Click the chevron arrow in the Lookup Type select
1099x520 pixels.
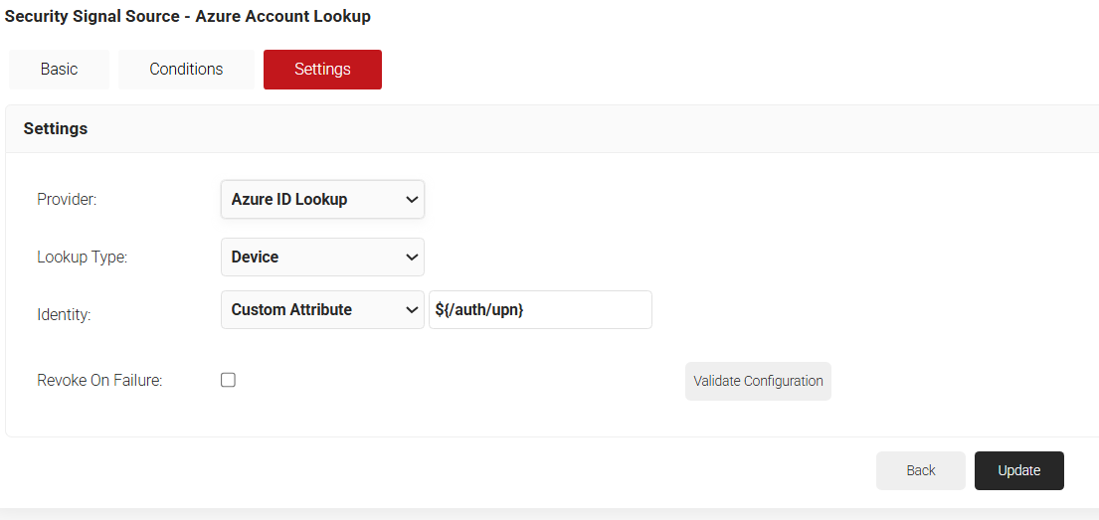click(x=412, y=257)
